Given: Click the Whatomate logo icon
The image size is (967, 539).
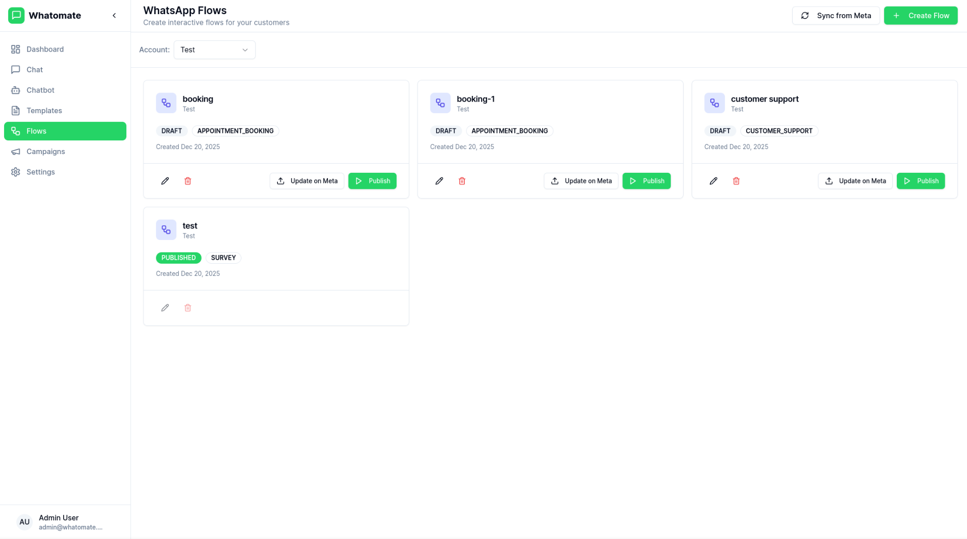Looking at the screenshot, I should (x=16, y=16).
